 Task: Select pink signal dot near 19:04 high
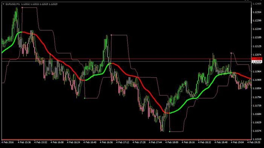(x=231, y=53)
